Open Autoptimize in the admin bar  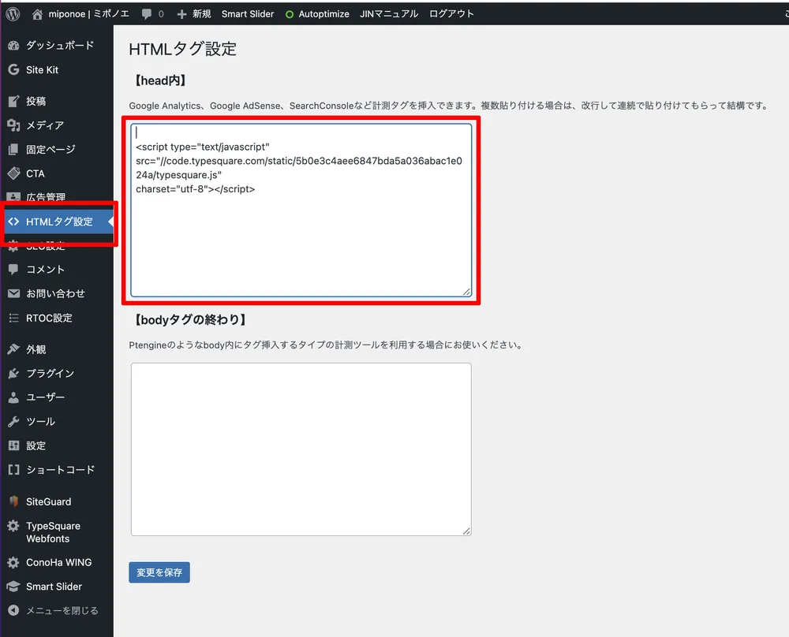pyautogui.click(x=323, y=14)
